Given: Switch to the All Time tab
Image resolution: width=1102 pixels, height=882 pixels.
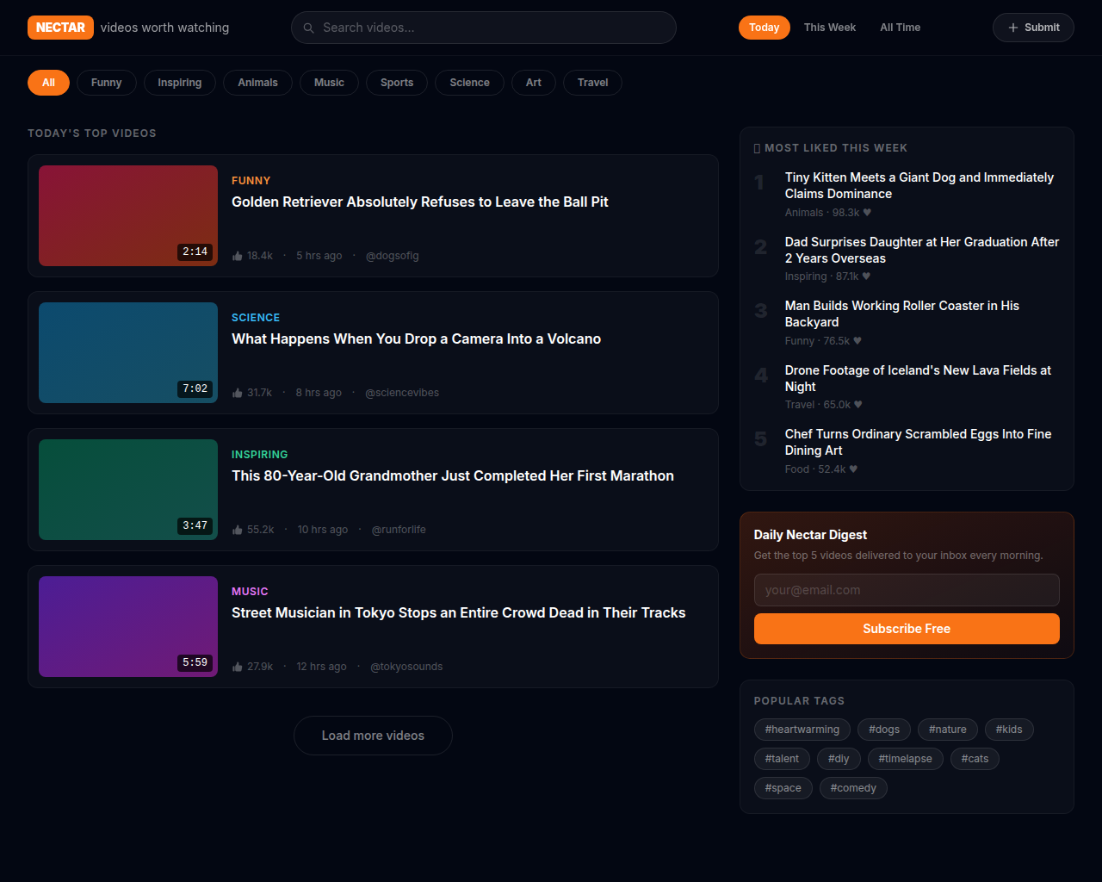Looking at the screenshot, I should tap(900, 28).
